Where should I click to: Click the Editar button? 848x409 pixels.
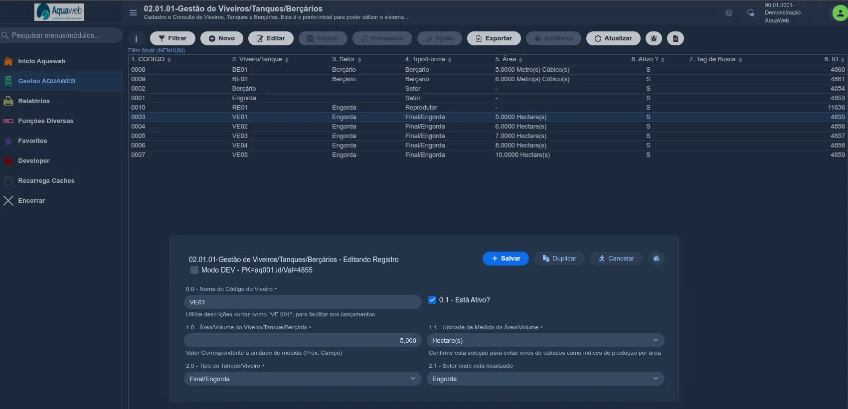coord(271,38)
